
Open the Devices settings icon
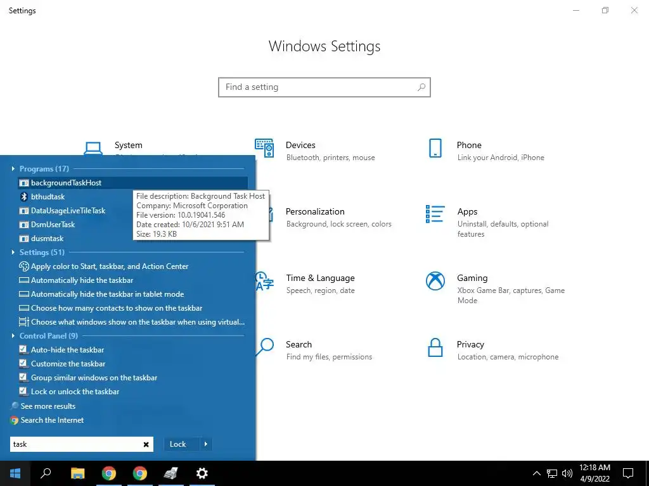click(x=264, y=148)
